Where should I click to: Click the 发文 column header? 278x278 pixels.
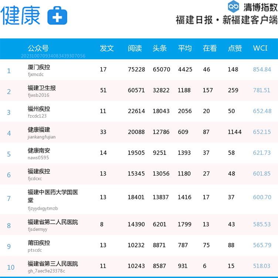tap(107, 48)
